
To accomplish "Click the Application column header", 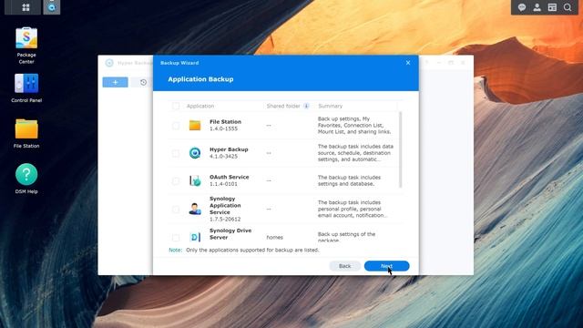I will point(200,106).
